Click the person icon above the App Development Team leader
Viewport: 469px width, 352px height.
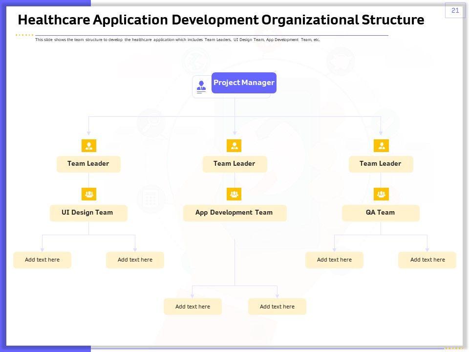tap(234, 146)
